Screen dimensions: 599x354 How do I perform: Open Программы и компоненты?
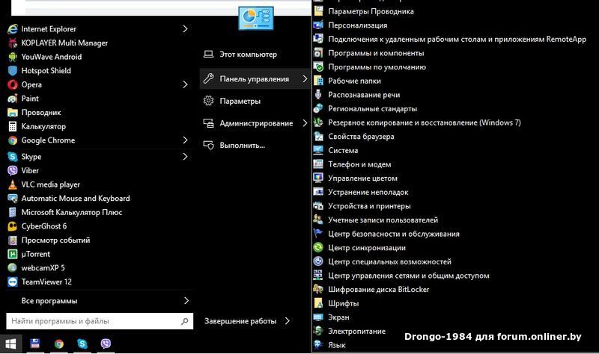coord(376,53)
